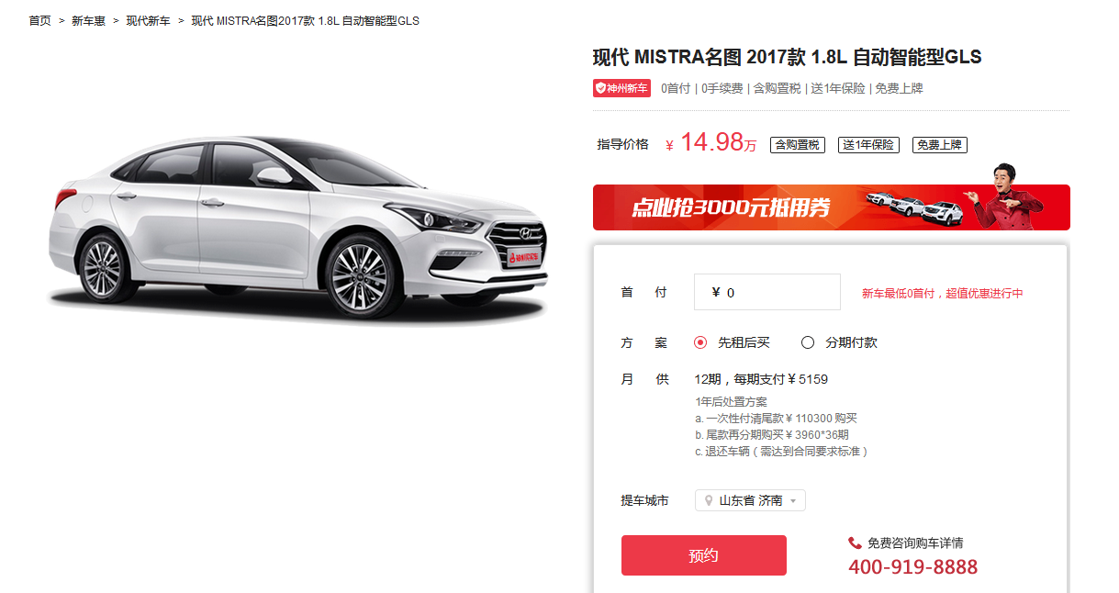Open 现代新车 breadcrumb link
1119x593 pixels.
click(148, 20)
